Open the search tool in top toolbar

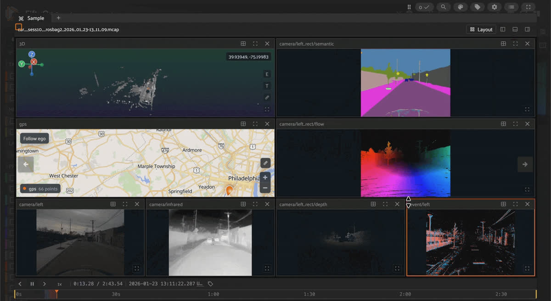pos(443,7)
